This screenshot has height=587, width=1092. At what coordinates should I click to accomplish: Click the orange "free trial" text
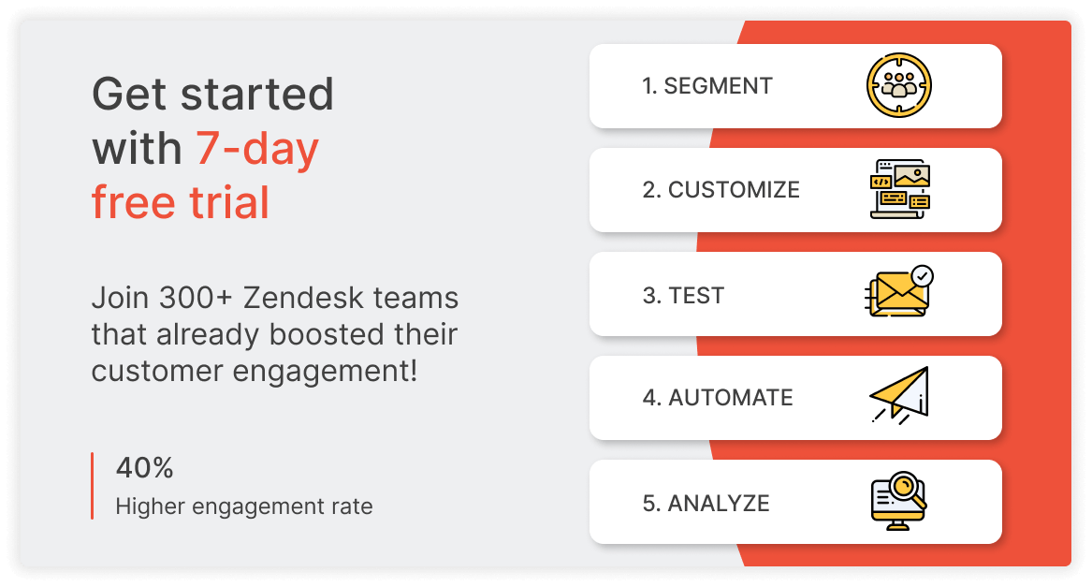tap(181, 203)
